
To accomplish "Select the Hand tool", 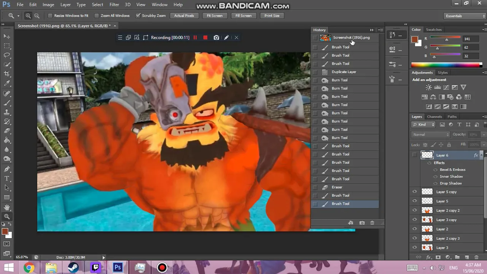I will [7, 207].
